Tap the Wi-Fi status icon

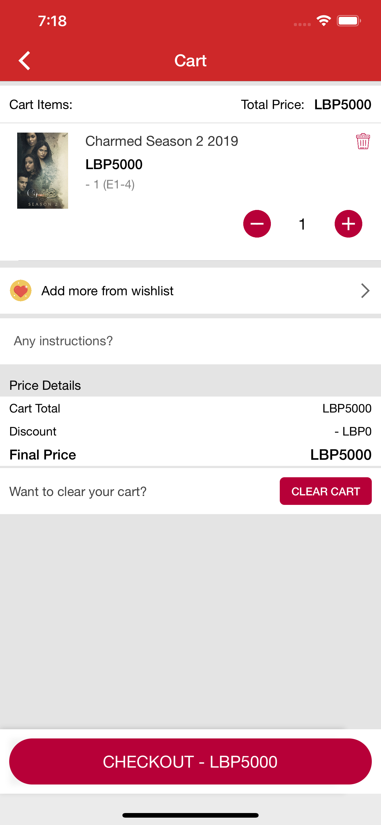(x=324, y=21)
